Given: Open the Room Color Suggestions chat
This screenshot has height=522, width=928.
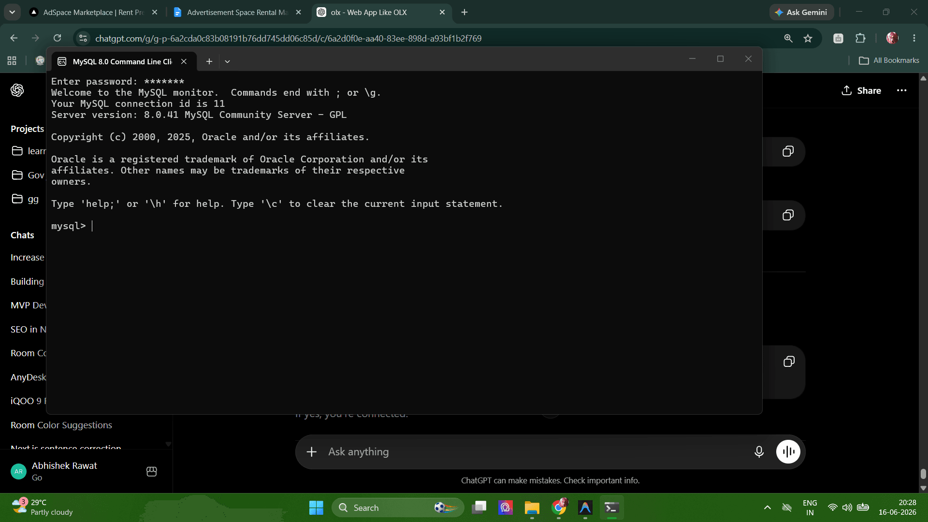Looking at the screenshot, I should (61, 425).
